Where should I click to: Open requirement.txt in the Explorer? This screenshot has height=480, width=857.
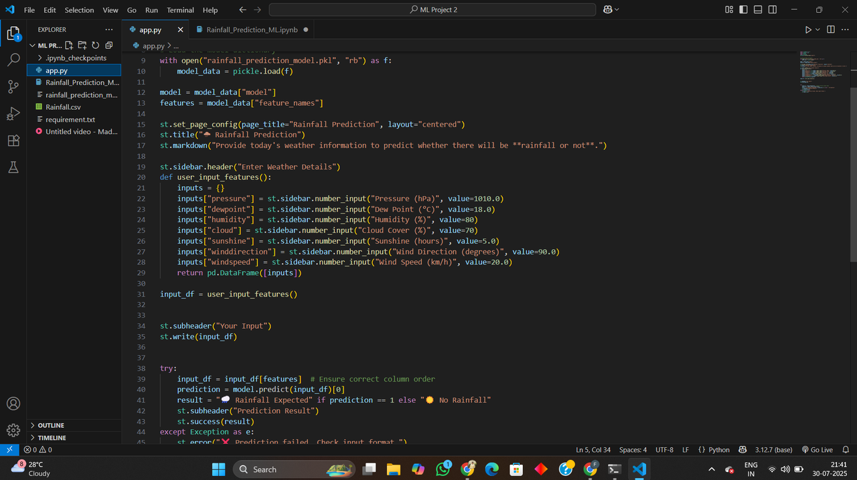pos(74,119)
